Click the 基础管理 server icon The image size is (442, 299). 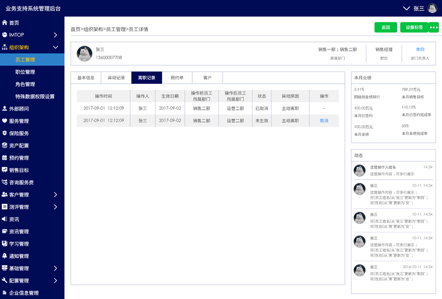point(4,268)
